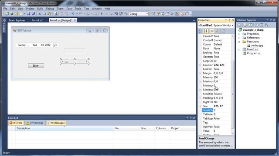
Task: Expand the Form1.cs tree node
Action: (x=239, y=49)
